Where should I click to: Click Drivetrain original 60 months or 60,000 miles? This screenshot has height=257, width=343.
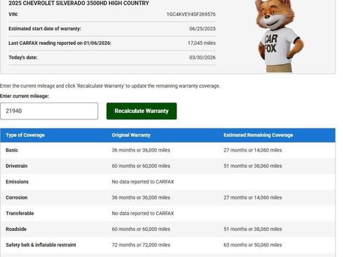tap(141, 166)
